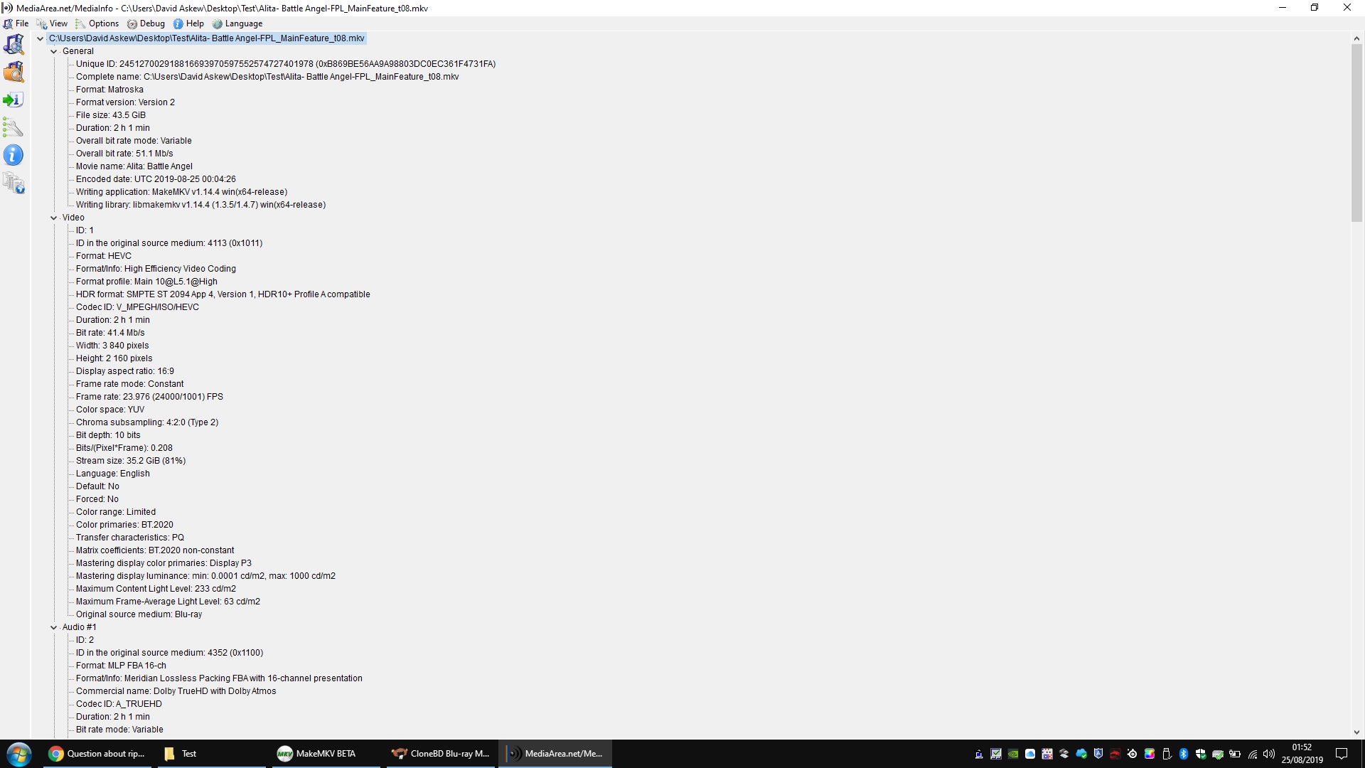Click the blue About info icon in sidebar
Image resolution: width=1365 pixels, height=768 pixels.
[x=14, y=155]
